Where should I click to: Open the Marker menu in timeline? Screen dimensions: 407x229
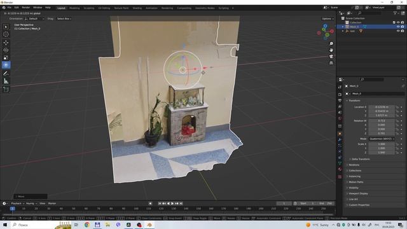(x=52, y=204)
